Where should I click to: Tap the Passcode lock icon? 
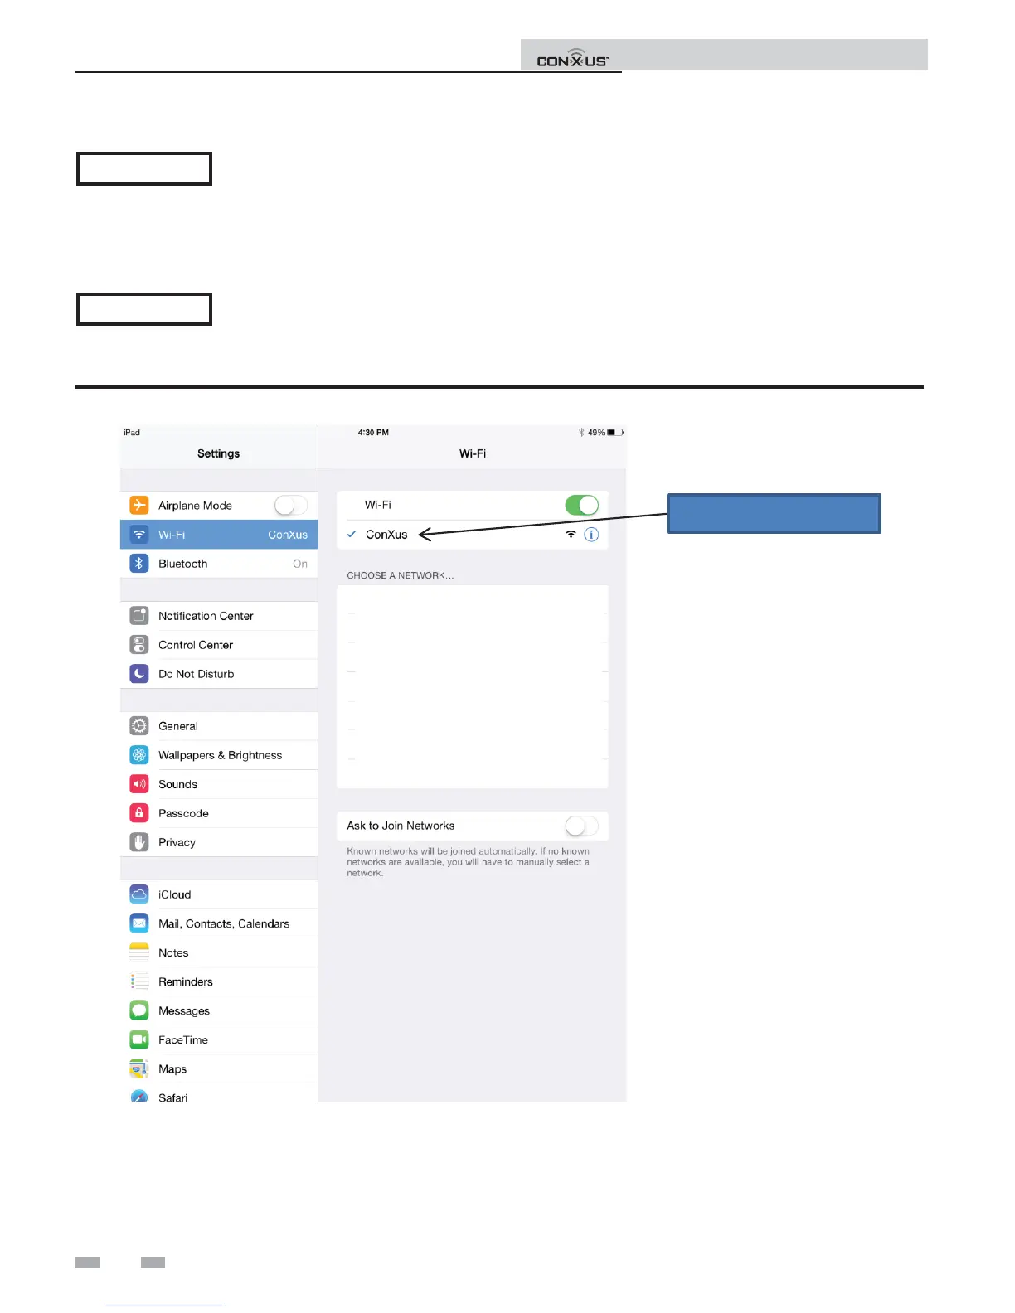coord(139,813)
